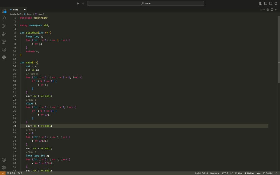
Task: Open the run options dropdown arrow
Action: click(264, 10)
